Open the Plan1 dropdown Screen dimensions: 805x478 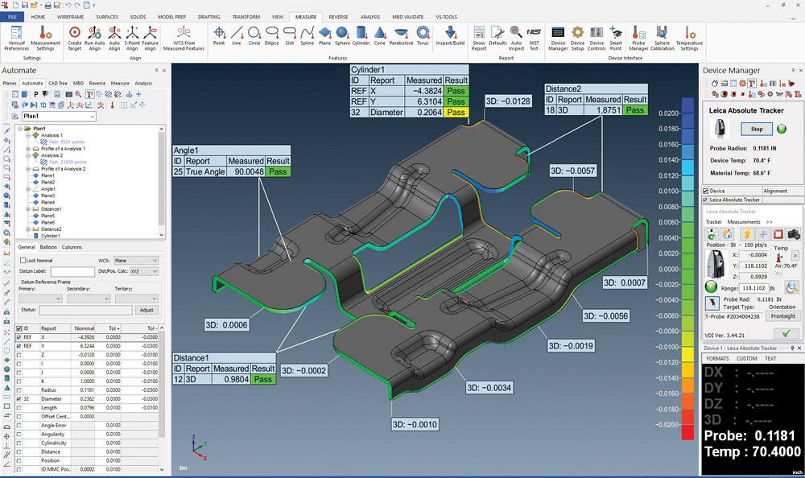click(x=92, y=117)
